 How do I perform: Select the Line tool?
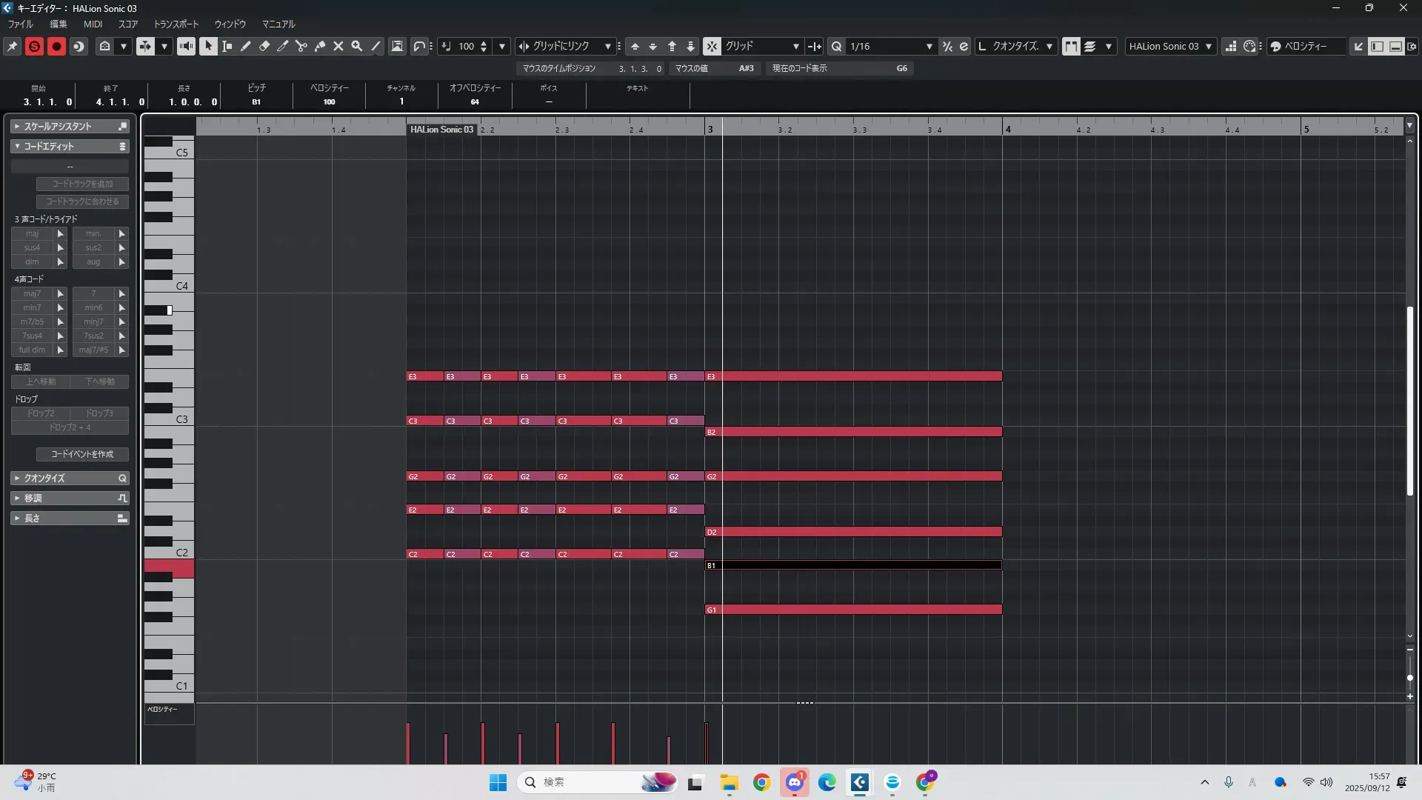(376, 46)
